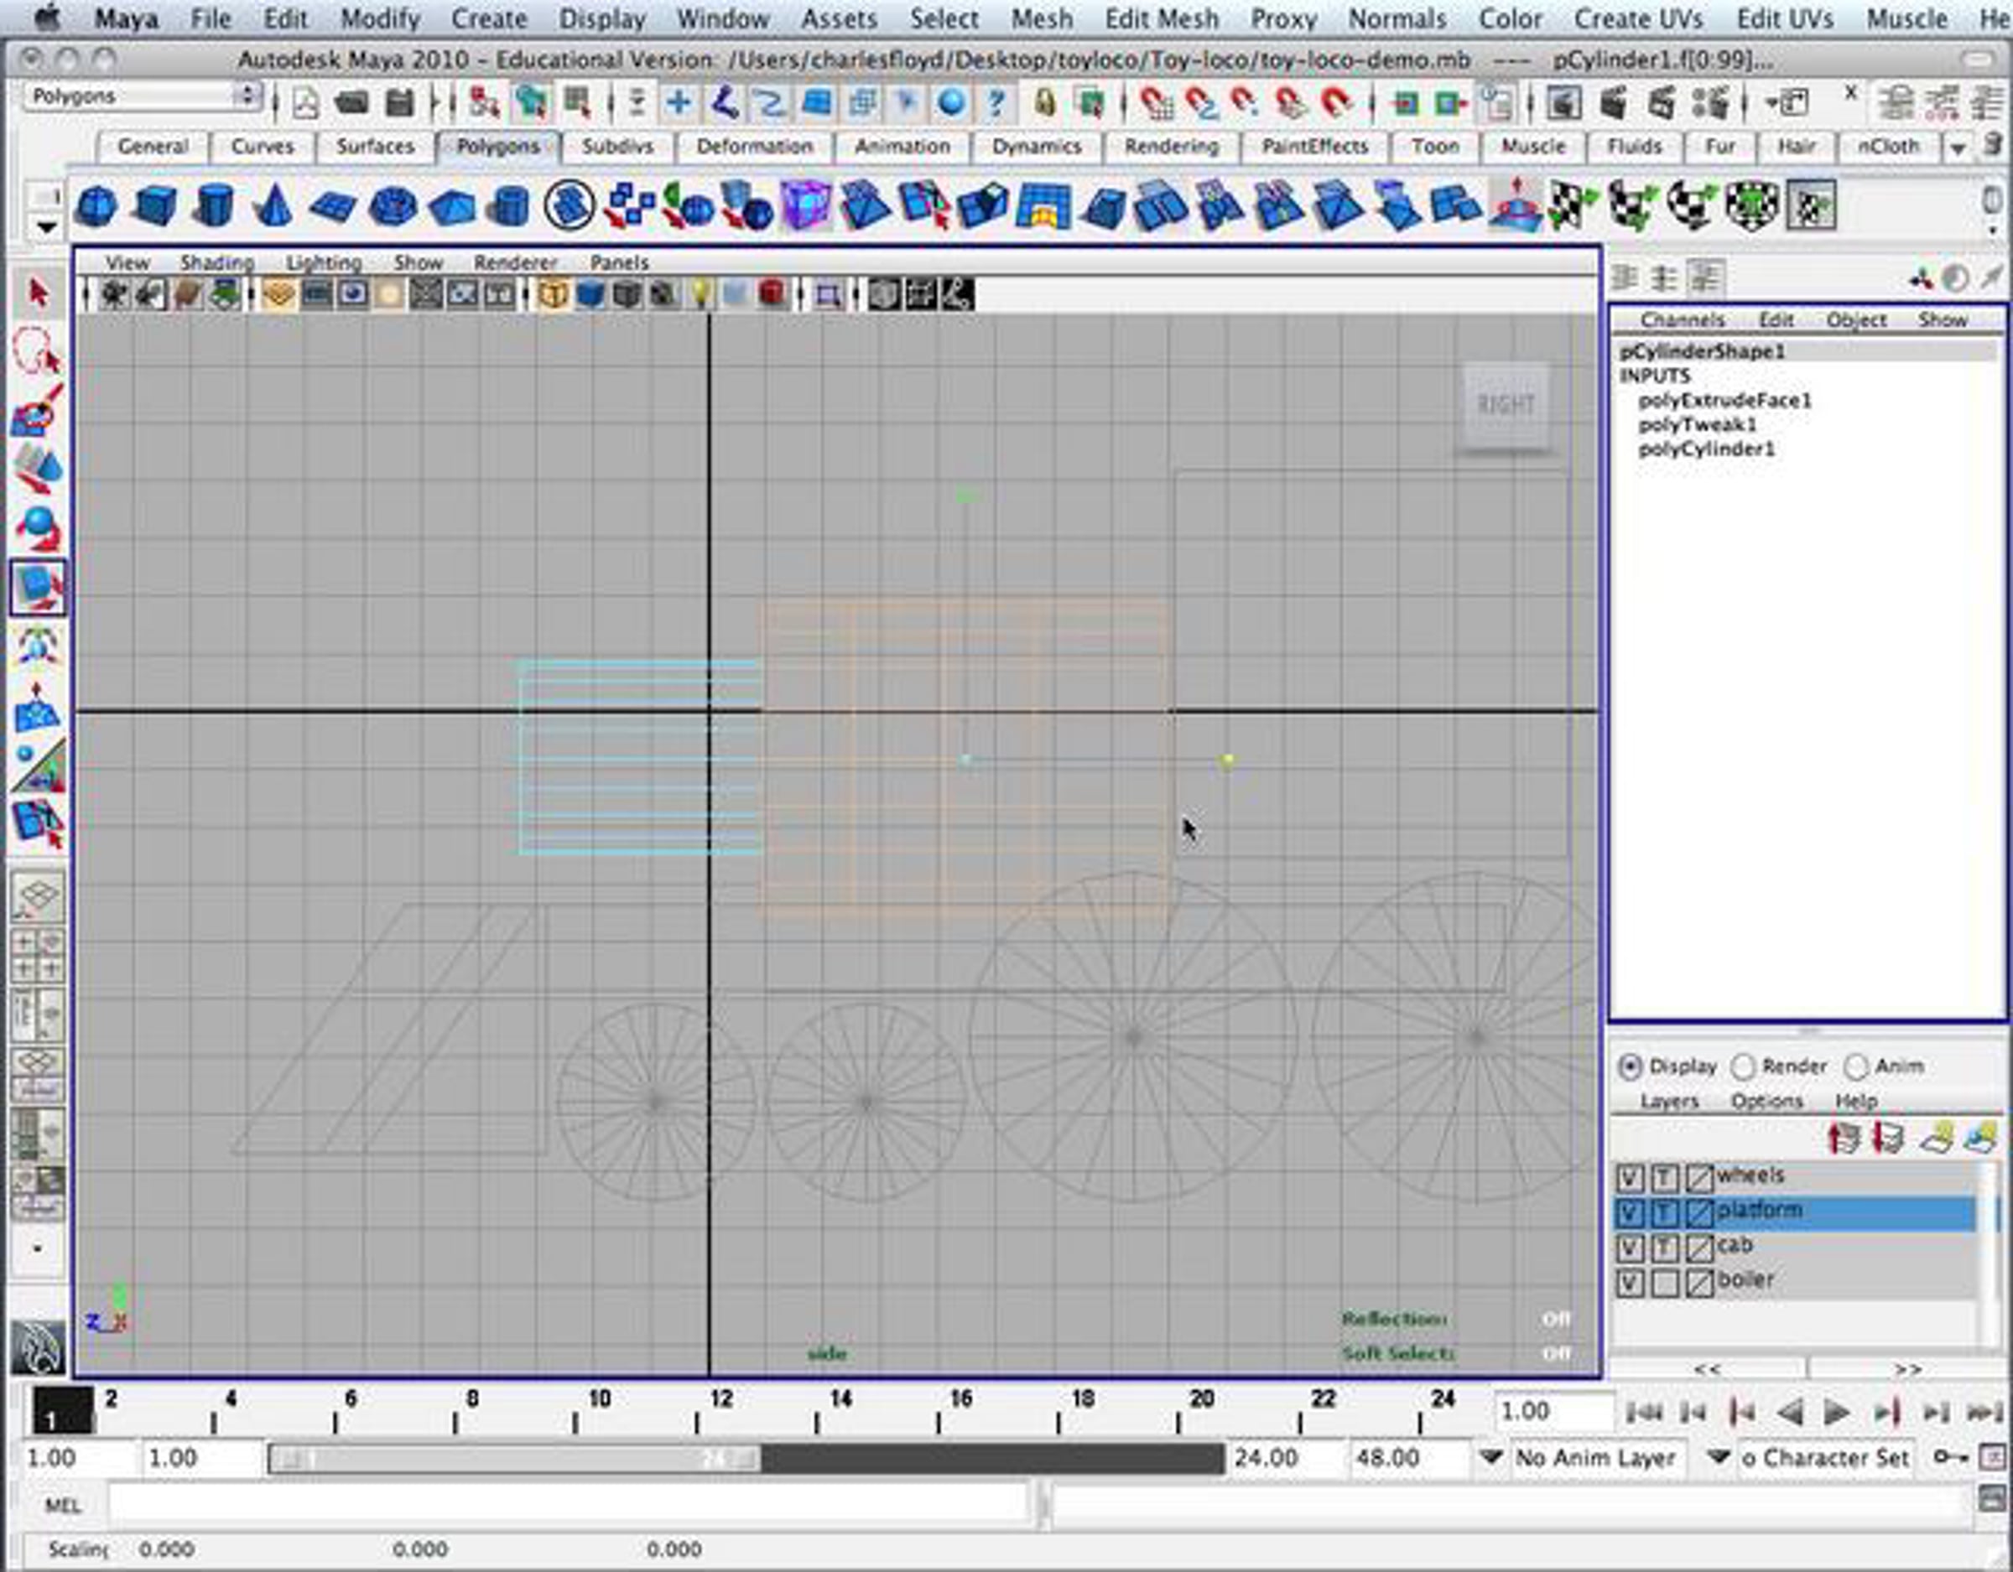
Task: Select polyExtrudeFace1 input node
Action: [x=1724, y=400]
